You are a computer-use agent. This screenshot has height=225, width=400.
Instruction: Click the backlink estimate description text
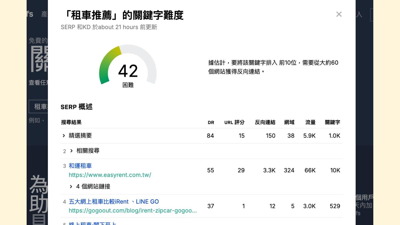[x=273, y=67]
